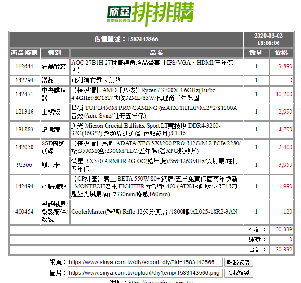The image size is (301, 283).
Task: Click product code 142294
Action: [x=24, y=80]
